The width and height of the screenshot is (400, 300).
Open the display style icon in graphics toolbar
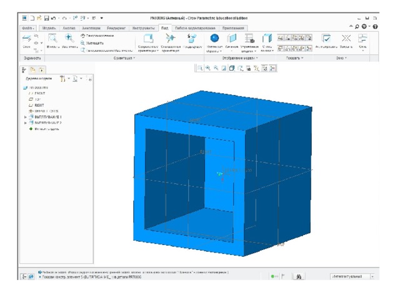(232, 68)
